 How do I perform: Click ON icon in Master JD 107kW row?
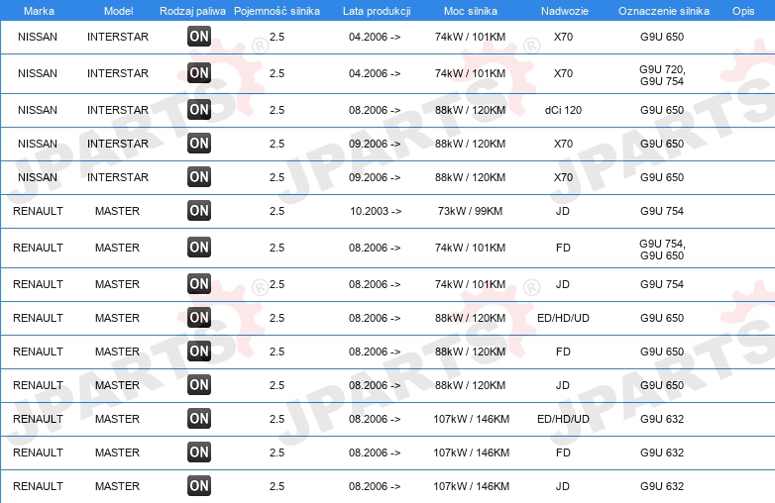tap(198, 486)
